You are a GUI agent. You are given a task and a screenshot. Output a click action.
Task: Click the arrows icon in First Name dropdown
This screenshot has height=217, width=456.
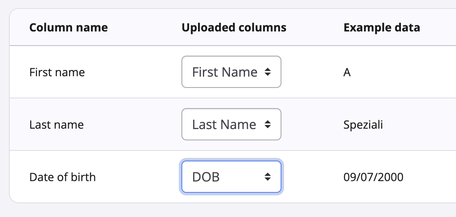(x=267, y=72)
